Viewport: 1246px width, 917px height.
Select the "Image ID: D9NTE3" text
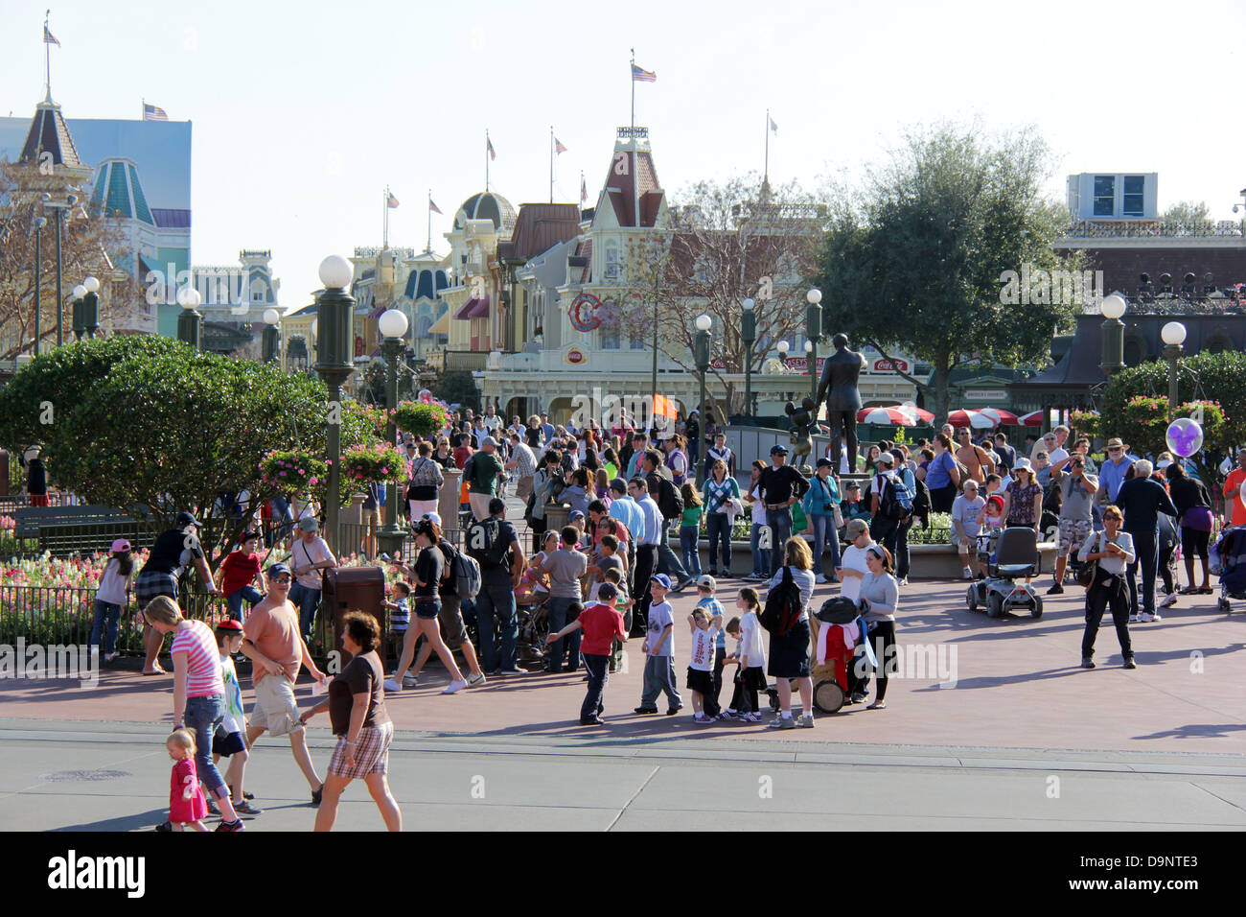coord(1139,861)
